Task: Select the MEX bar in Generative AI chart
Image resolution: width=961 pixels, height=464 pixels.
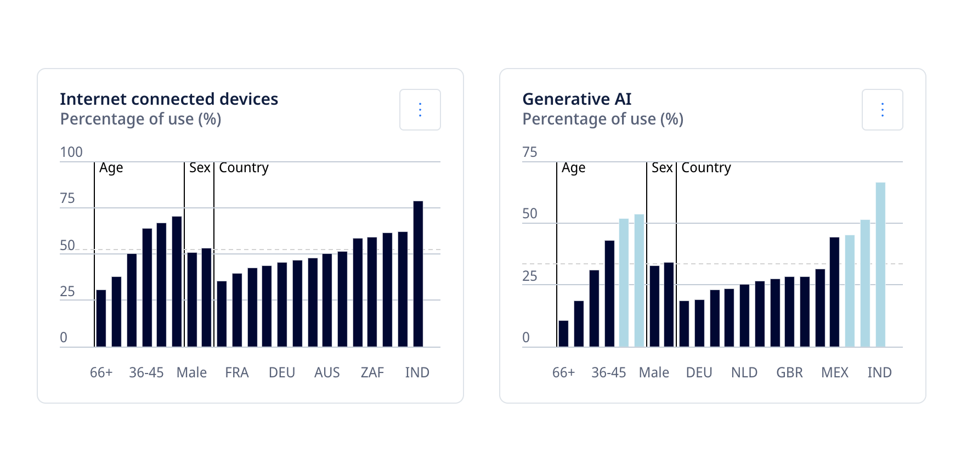Action: 834,292
